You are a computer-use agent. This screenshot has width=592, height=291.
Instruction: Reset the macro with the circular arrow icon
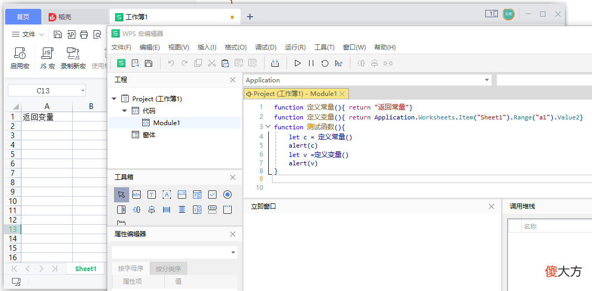click(x=325, y=63)
